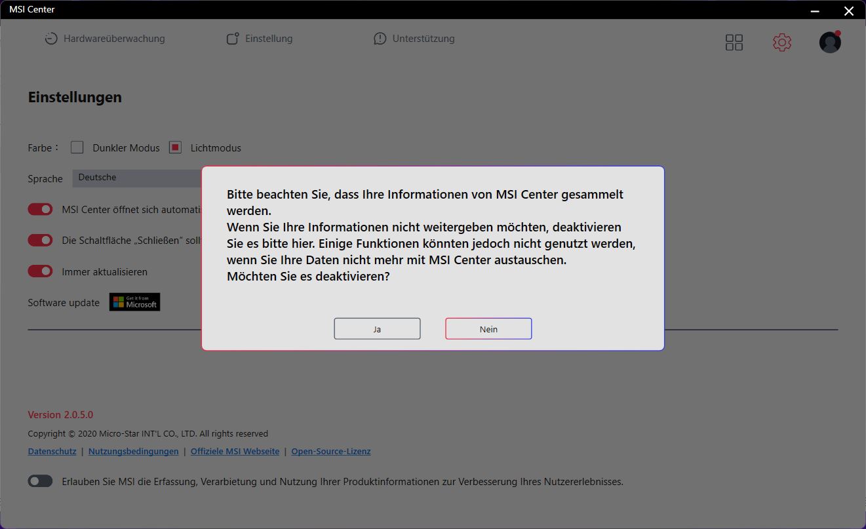
Task: Click the red settings gear icon
Action: click(782, 43)
